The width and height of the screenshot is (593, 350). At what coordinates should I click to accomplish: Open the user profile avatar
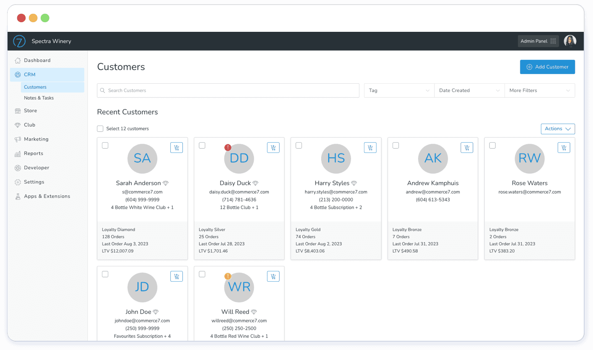570,41
